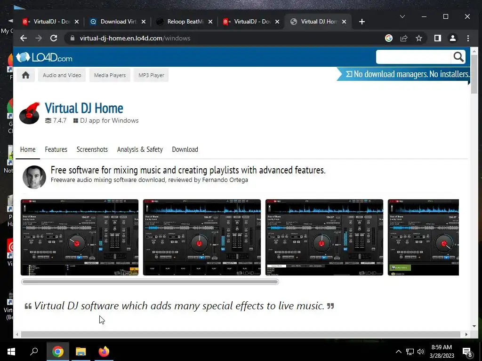This screenshot has height=361, width=482.
Task: Open the side panel icon
Action: click(x=437, y=38)
